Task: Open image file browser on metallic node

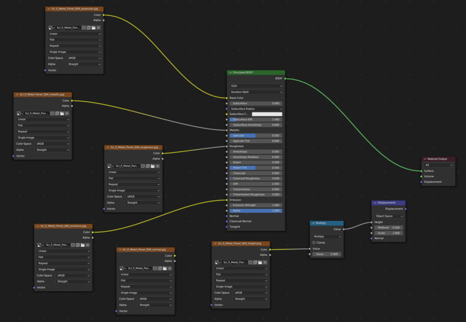Action: 62,113
